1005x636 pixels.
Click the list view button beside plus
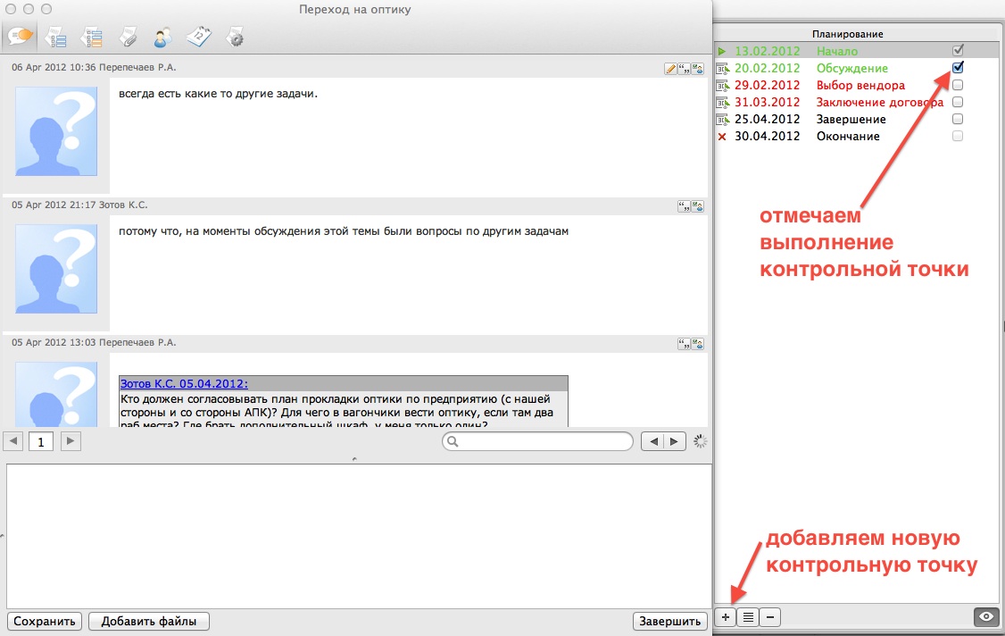coord(748,616)
